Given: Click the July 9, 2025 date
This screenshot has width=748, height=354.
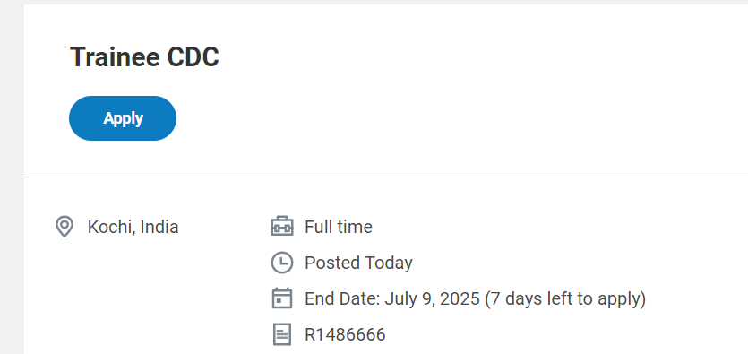Looking at the screenshot, I should point(432,299).
